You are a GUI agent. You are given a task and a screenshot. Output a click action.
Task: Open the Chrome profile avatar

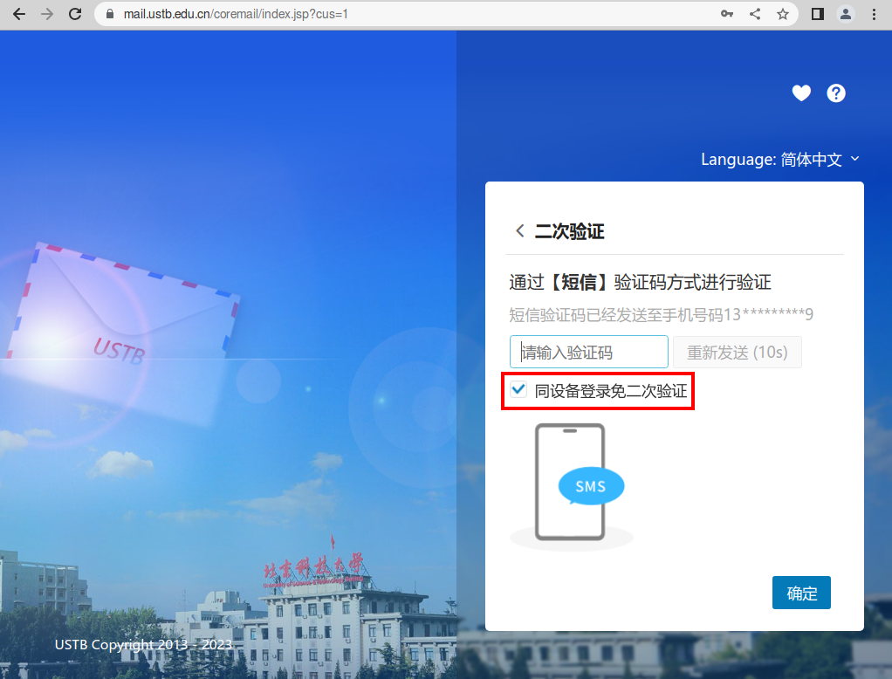(x=845, y=14)
